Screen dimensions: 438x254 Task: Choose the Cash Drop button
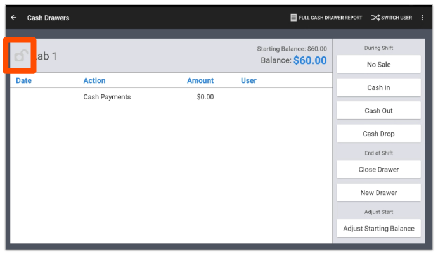click(x=378, y=134)
